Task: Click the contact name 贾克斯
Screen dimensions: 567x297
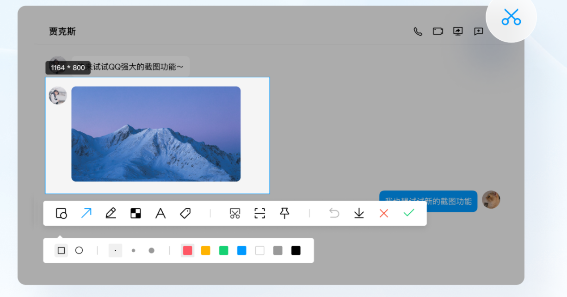Action: [x=62, y=31]
